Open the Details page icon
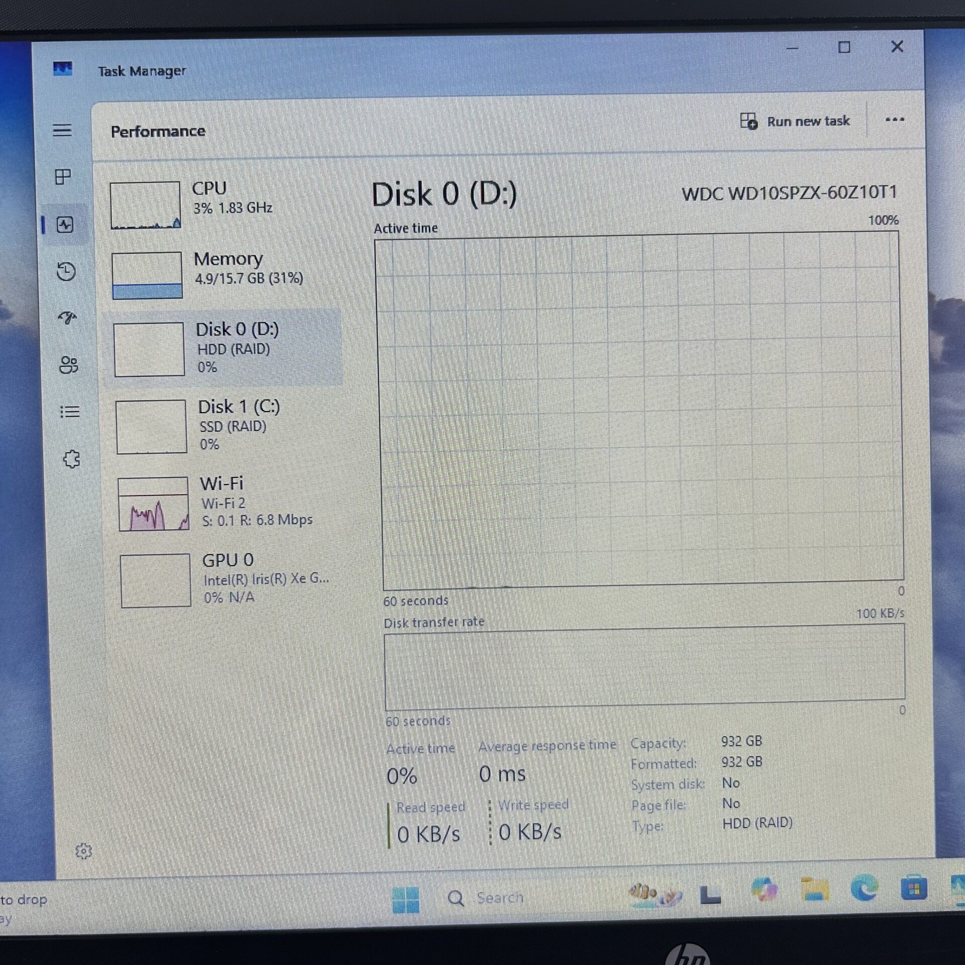This screenshot has height=965, width=965. tap(70, 412)
